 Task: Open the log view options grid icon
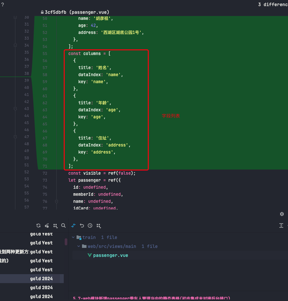click(x=55, y=226)
